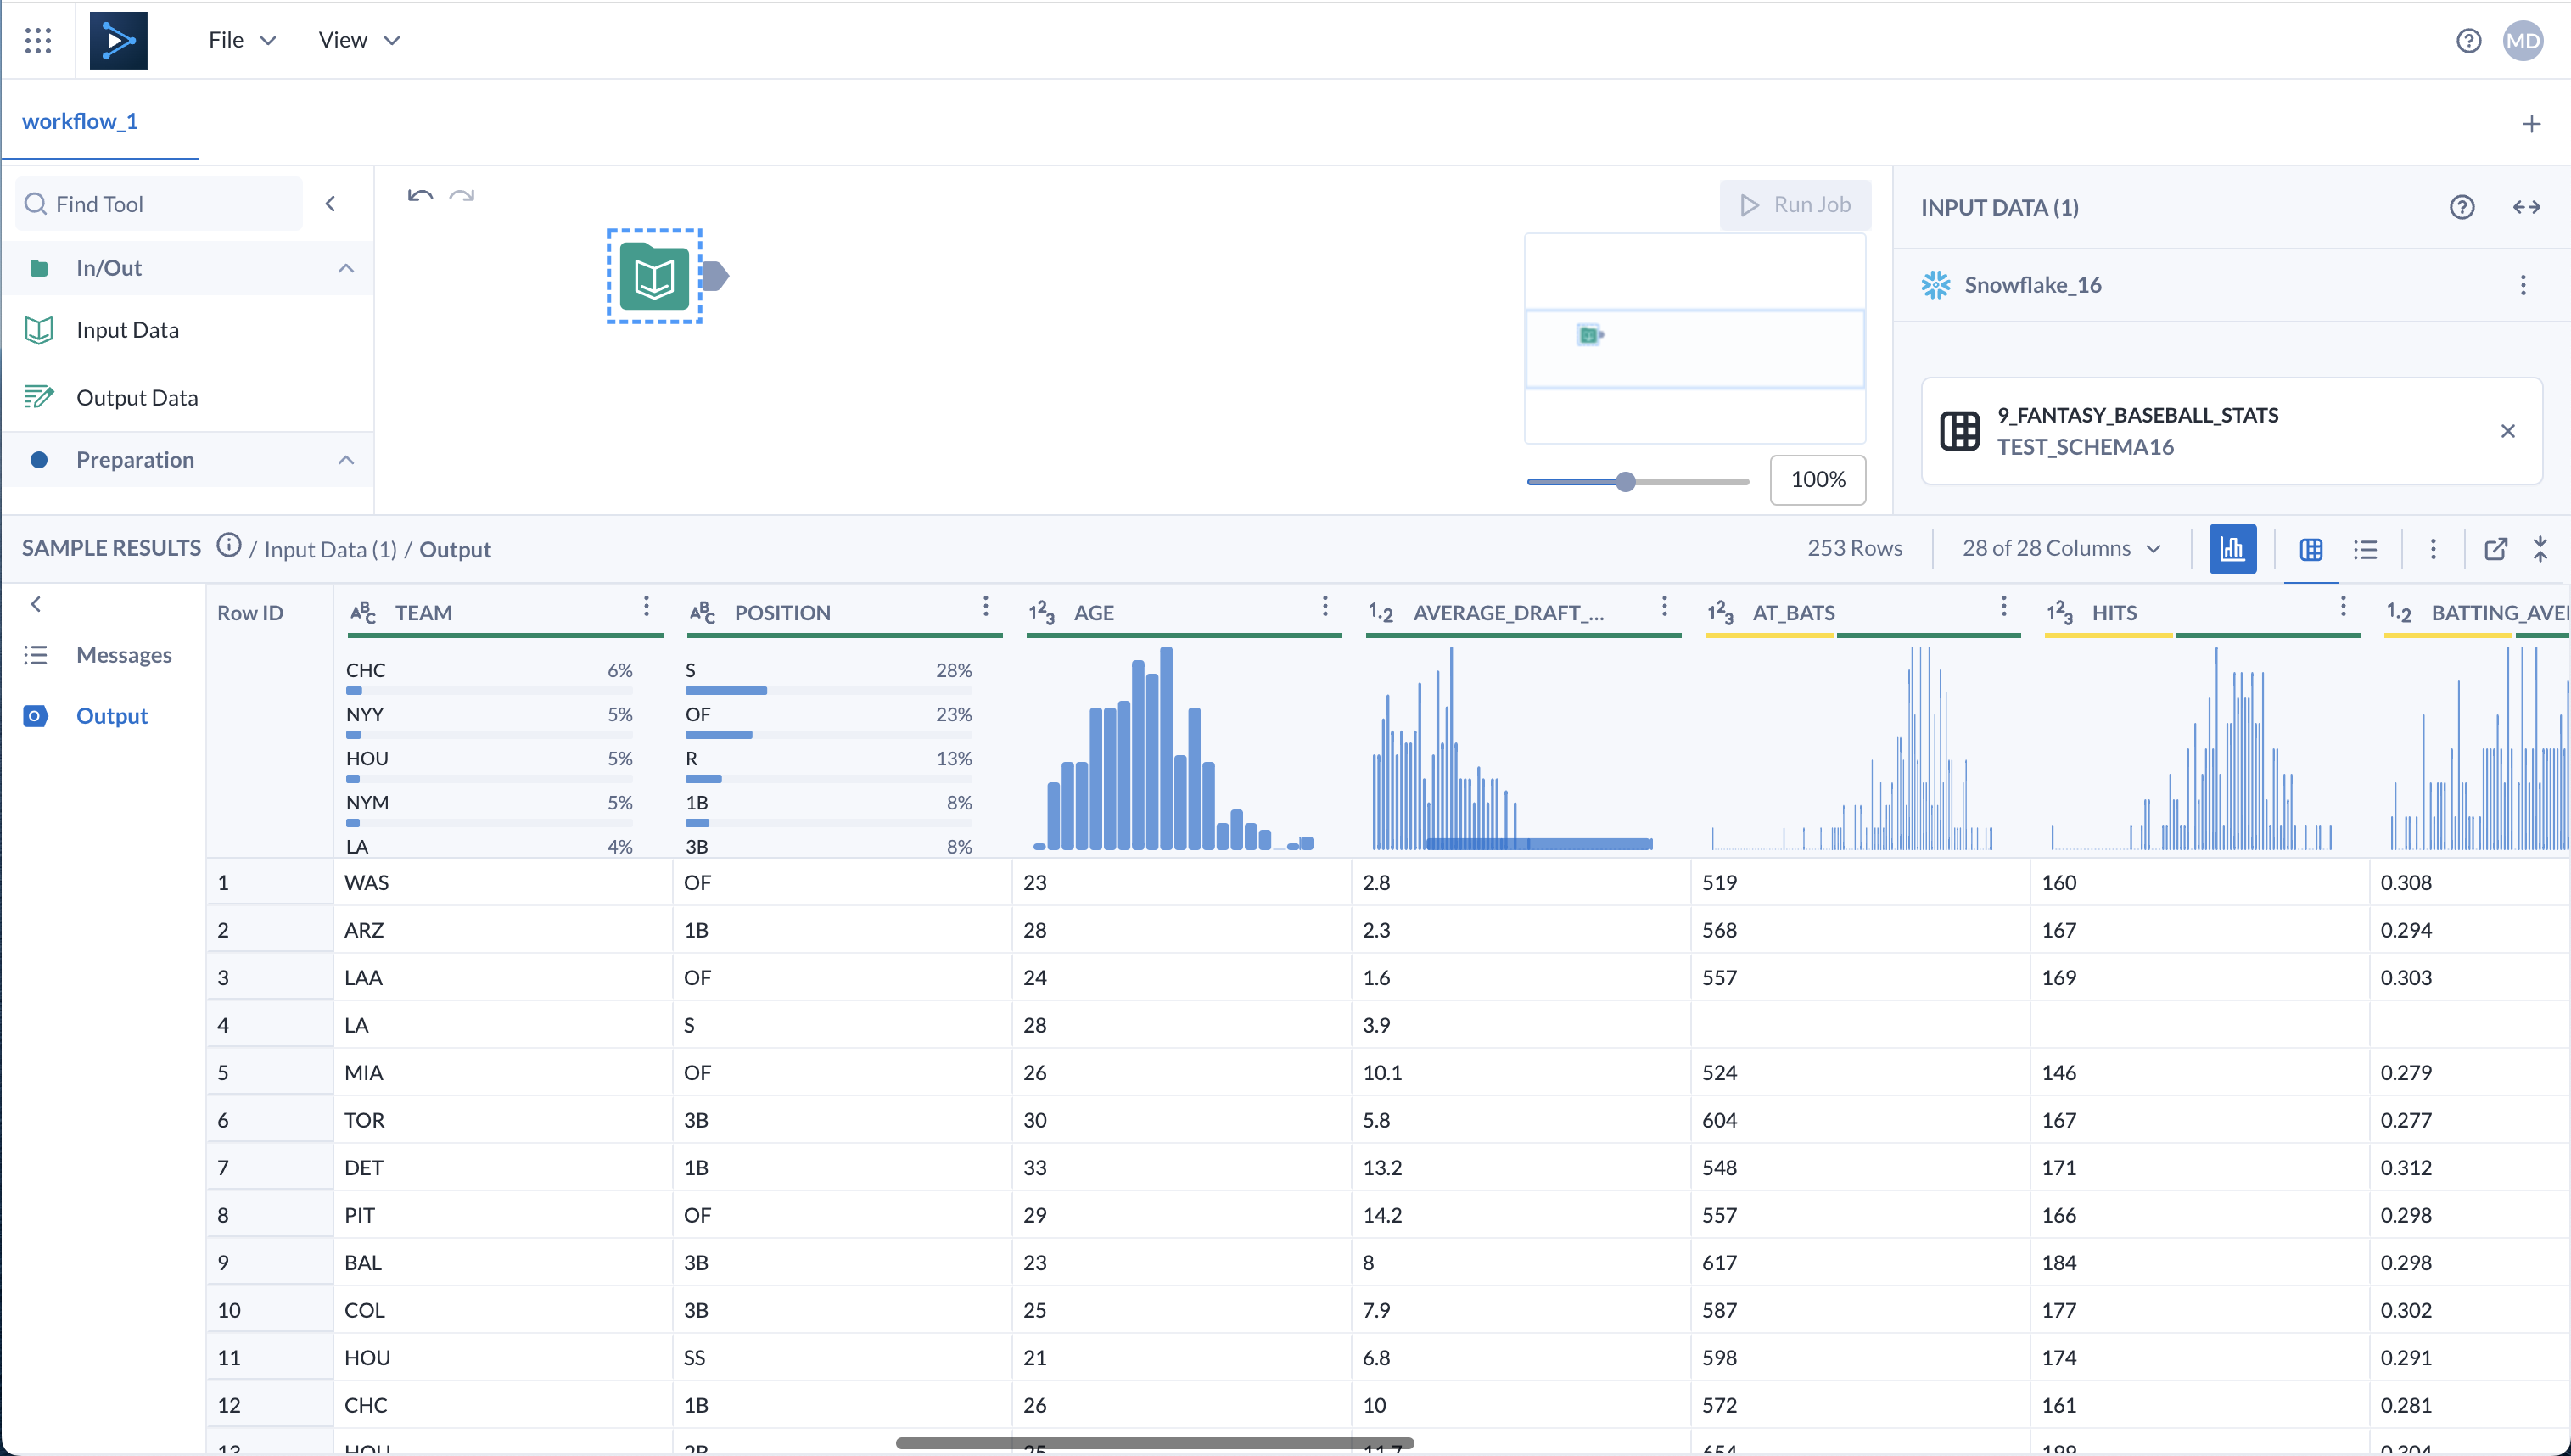
Task: Open the MD user avatar menu
Action: point(2523,40)
